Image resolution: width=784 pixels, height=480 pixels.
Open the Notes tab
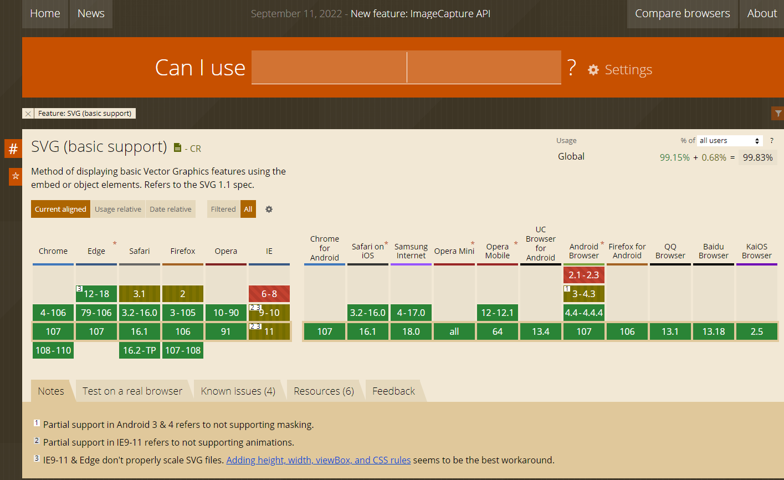pyautogui.click(x=51, y=391)
